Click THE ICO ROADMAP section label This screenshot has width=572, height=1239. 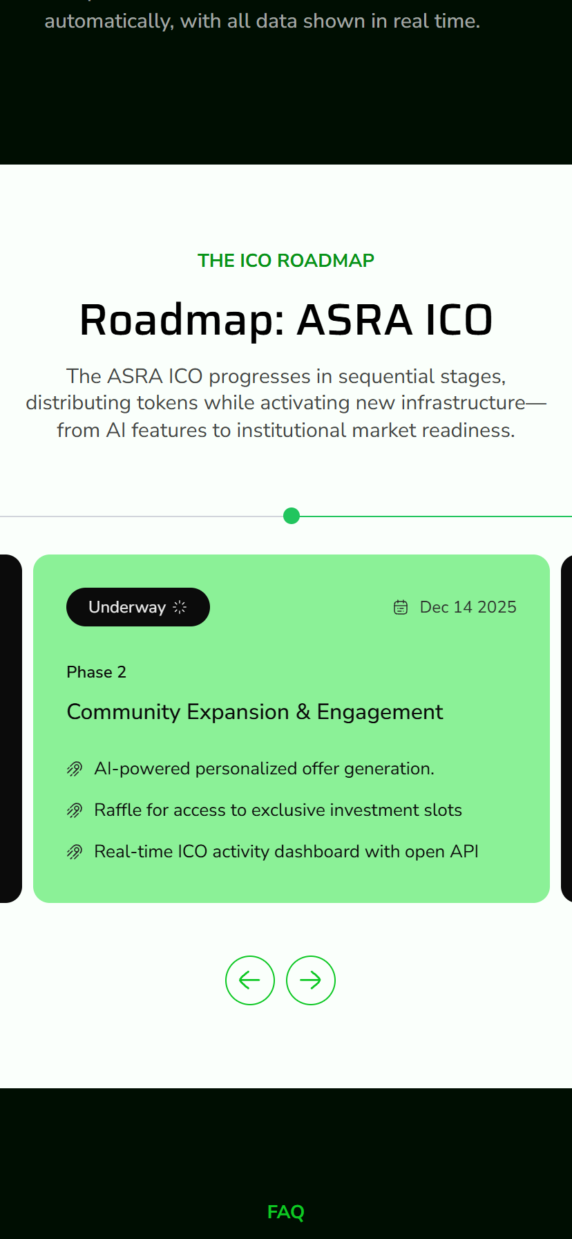(x=286, y=261)
